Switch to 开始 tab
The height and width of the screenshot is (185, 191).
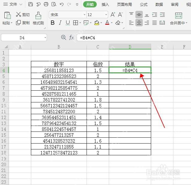tap(90, 5)
